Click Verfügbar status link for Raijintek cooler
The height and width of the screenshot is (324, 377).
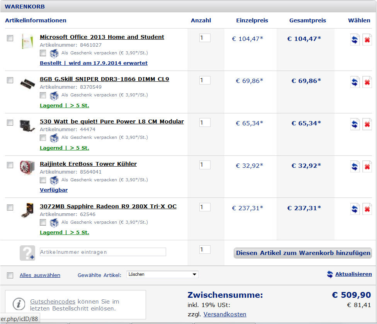coord(54,190)
